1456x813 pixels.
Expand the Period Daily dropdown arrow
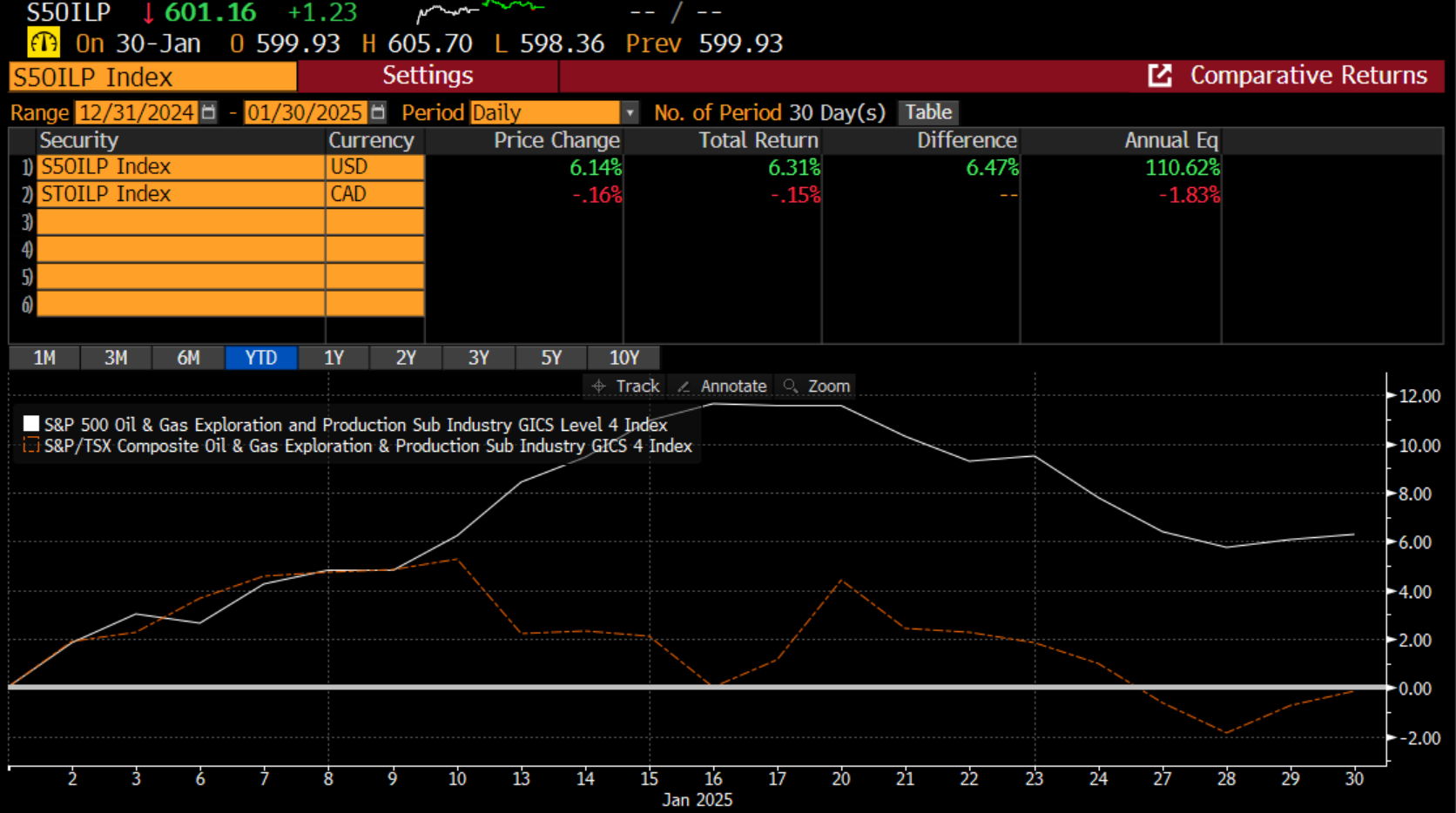coord(630,112)
